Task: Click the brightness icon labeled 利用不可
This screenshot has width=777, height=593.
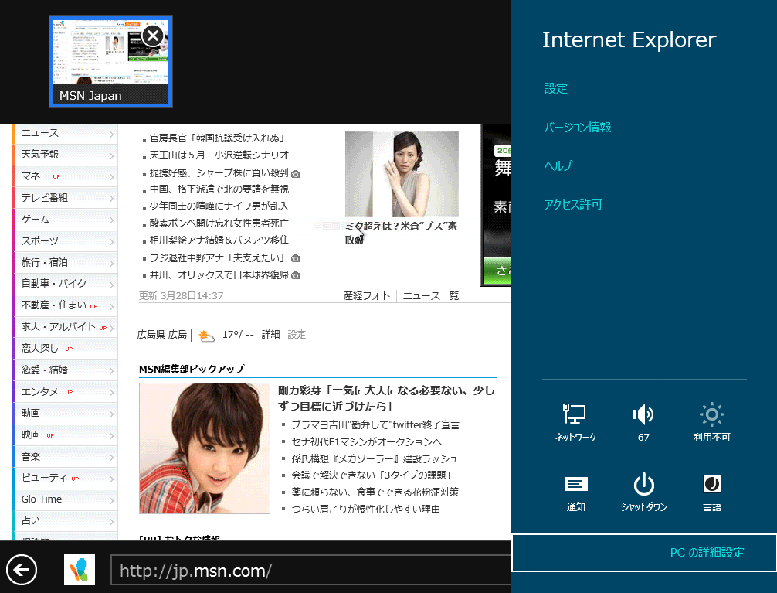Action: click(711, 422)
